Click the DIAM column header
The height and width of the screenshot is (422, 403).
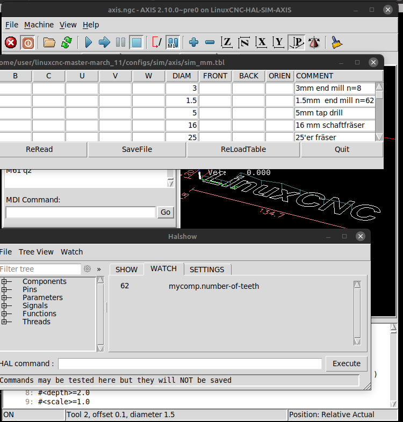tap(182, 76)
